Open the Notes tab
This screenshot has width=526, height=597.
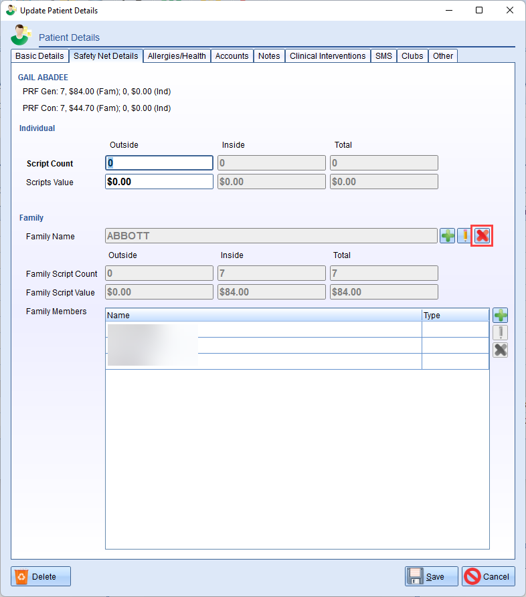pyautogui.click(x=269, y=56)
